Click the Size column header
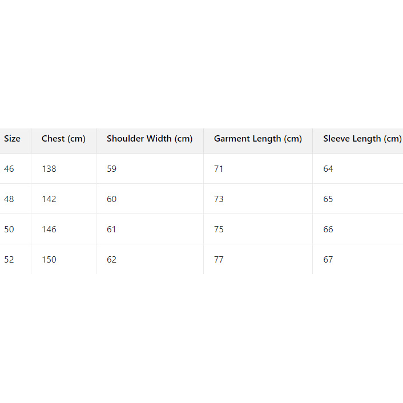Image resolution: width=403 pixels, height=403 pixels. (12, 139)
